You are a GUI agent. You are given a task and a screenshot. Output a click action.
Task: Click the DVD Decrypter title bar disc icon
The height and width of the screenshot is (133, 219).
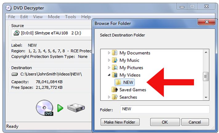[x=8, y=8]
